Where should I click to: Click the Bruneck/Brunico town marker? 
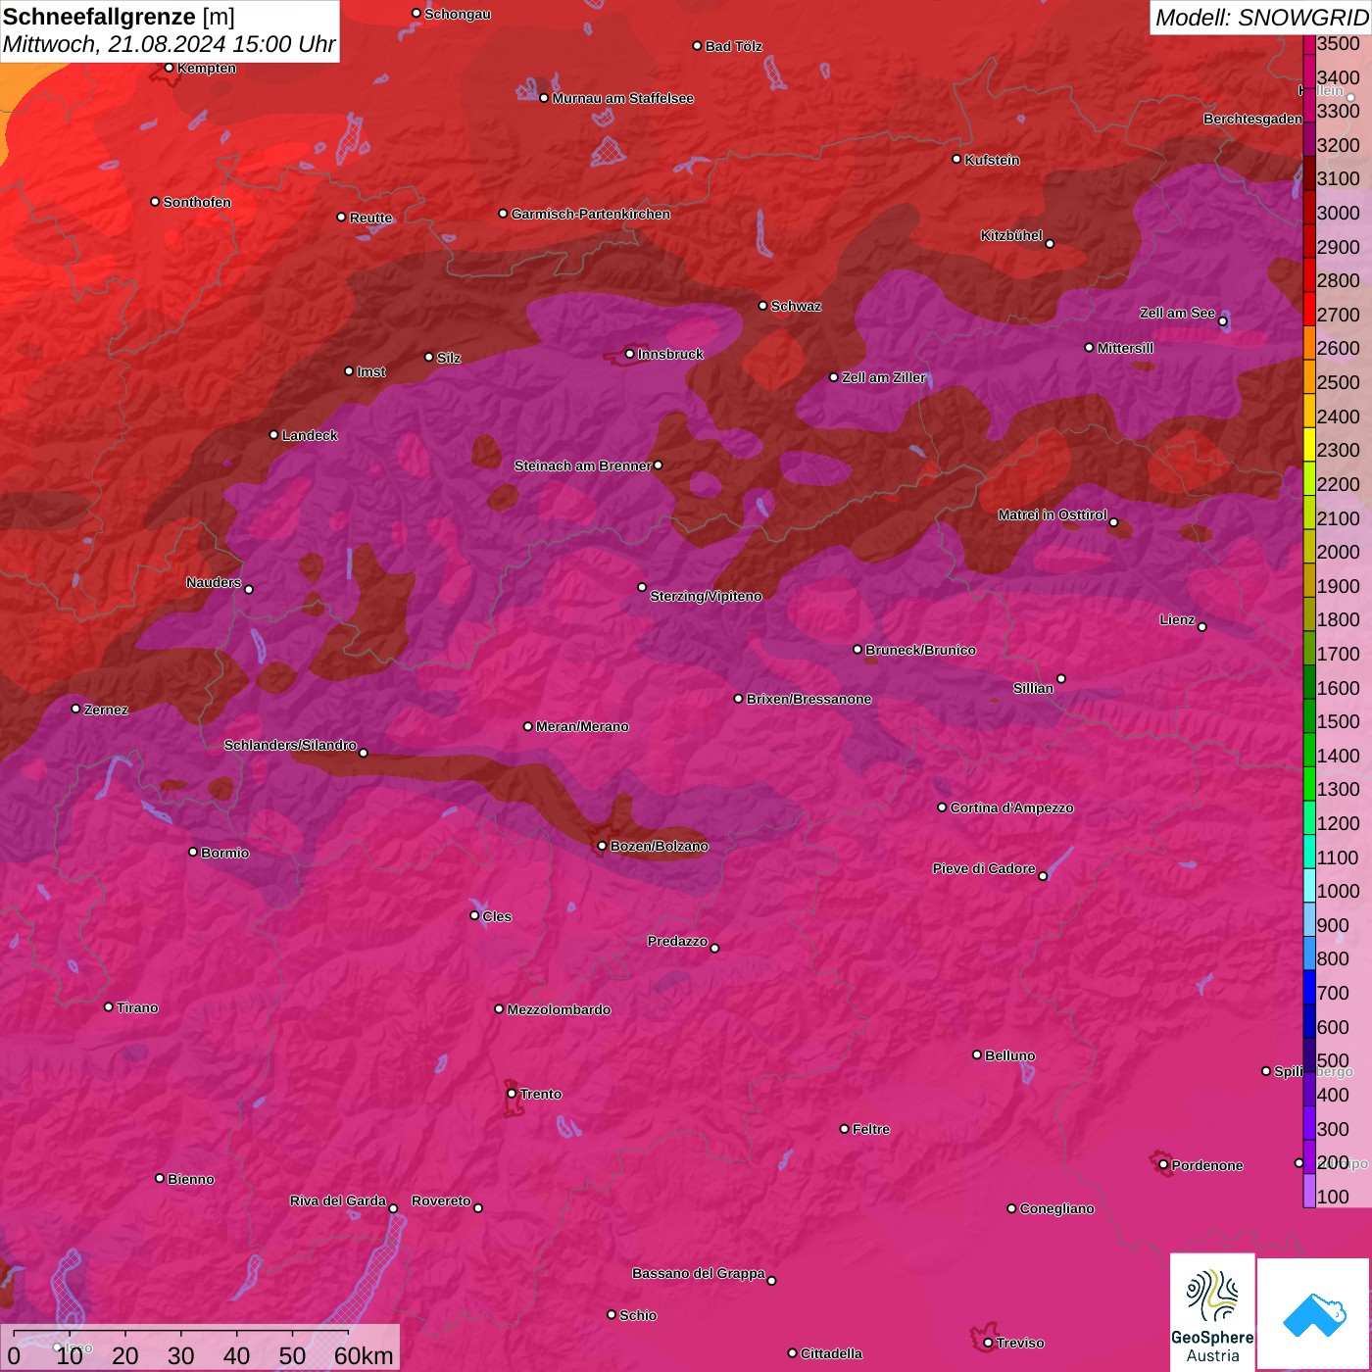(857, 649)
